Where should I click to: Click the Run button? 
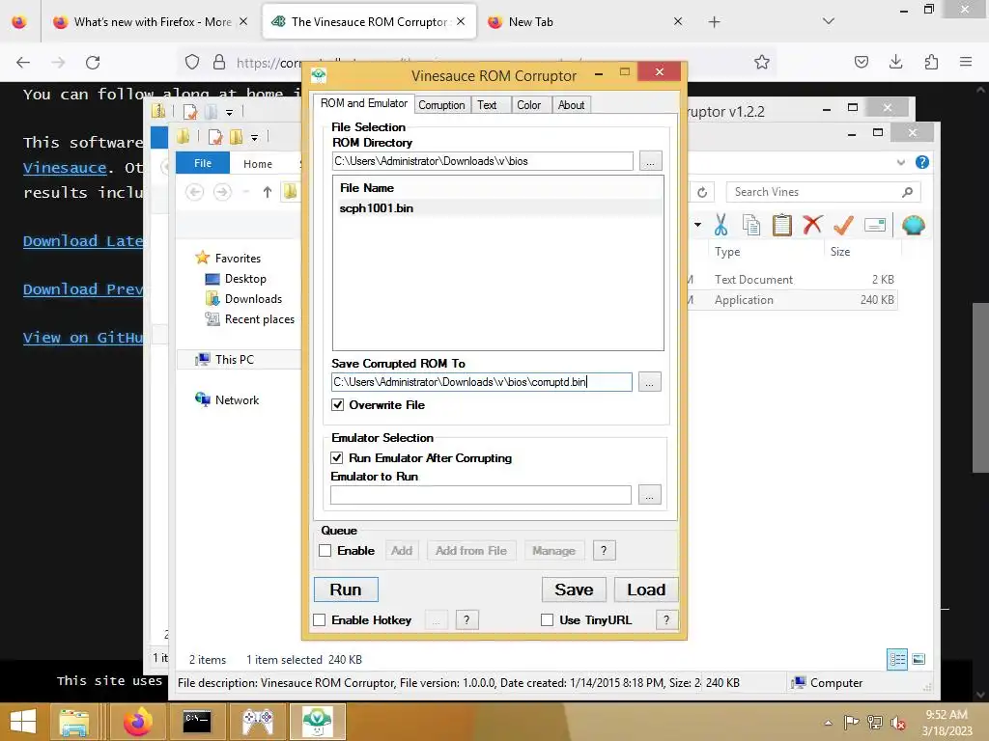pyautogui.click(x=346, y=590)
